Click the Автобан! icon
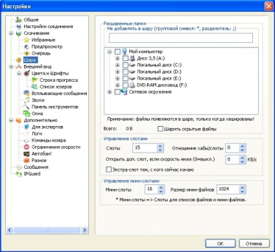The height and width of the screenshot is (252, 275). (27, 154)
